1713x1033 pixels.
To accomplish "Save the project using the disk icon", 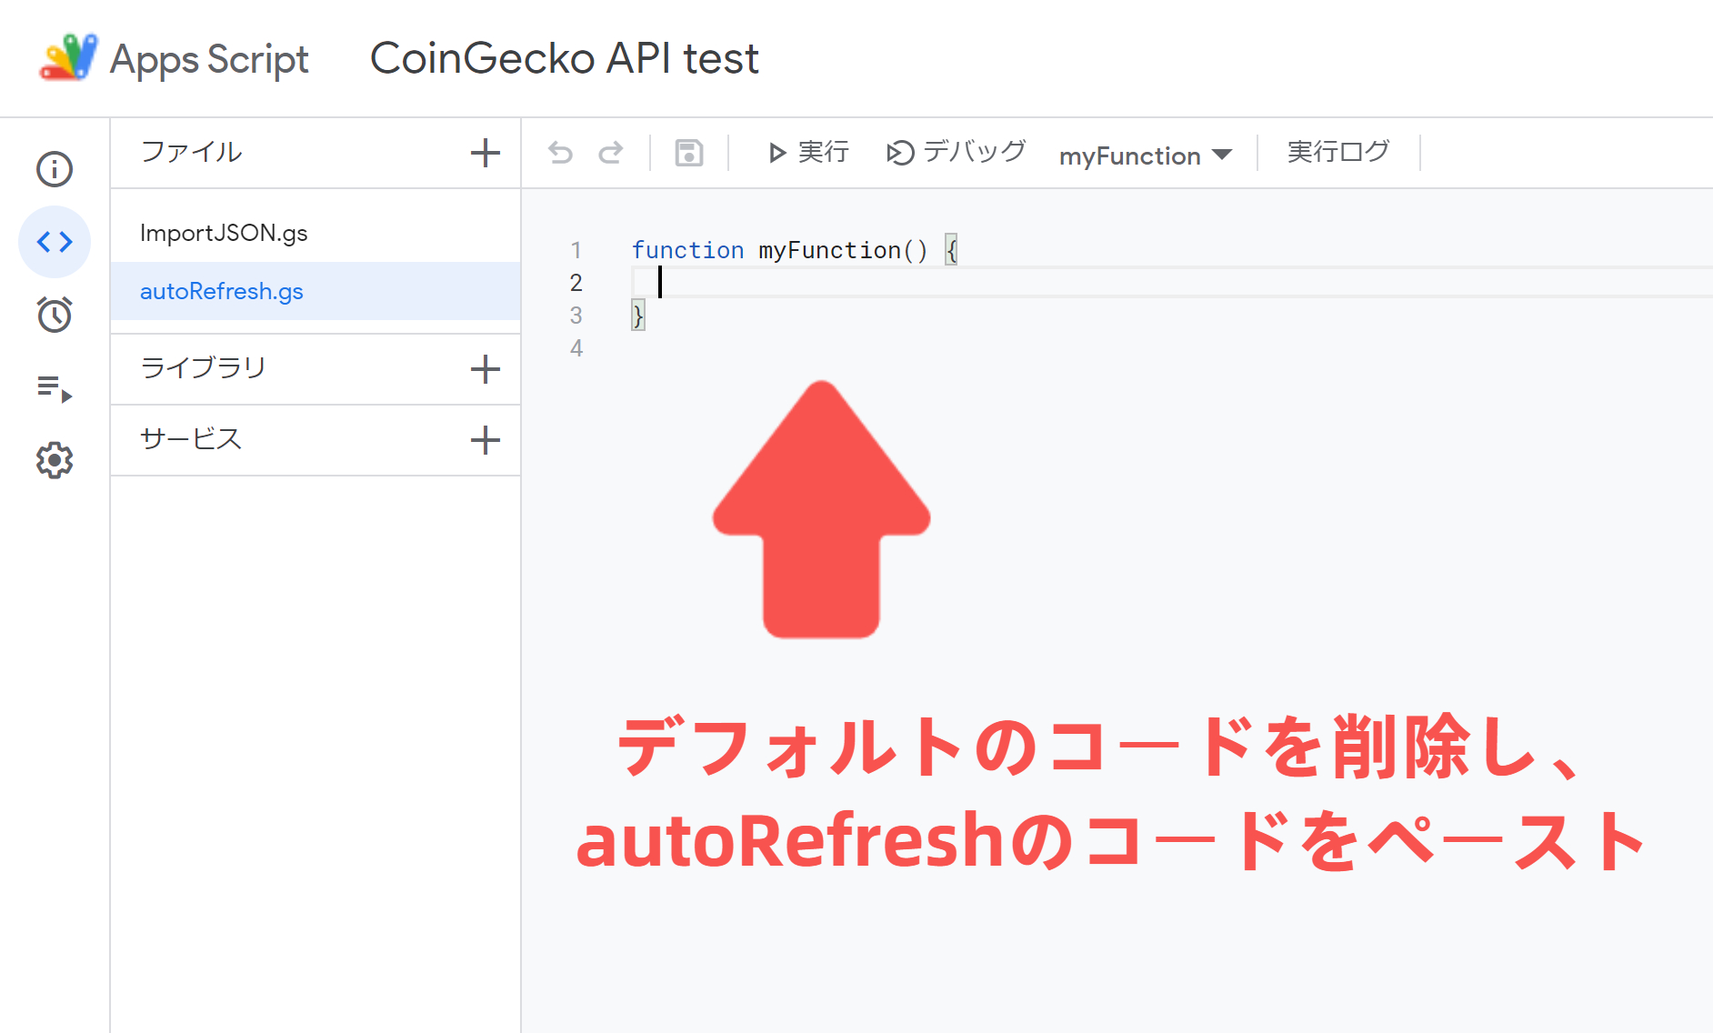I will pos(689,153).
